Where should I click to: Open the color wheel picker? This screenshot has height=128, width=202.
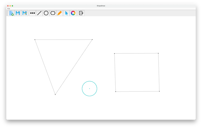tap(73, 13)
